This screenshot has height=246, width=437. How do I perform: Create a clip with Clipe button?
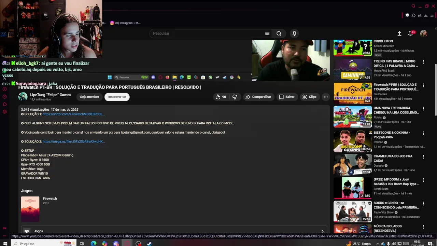(x=309, y=97)
